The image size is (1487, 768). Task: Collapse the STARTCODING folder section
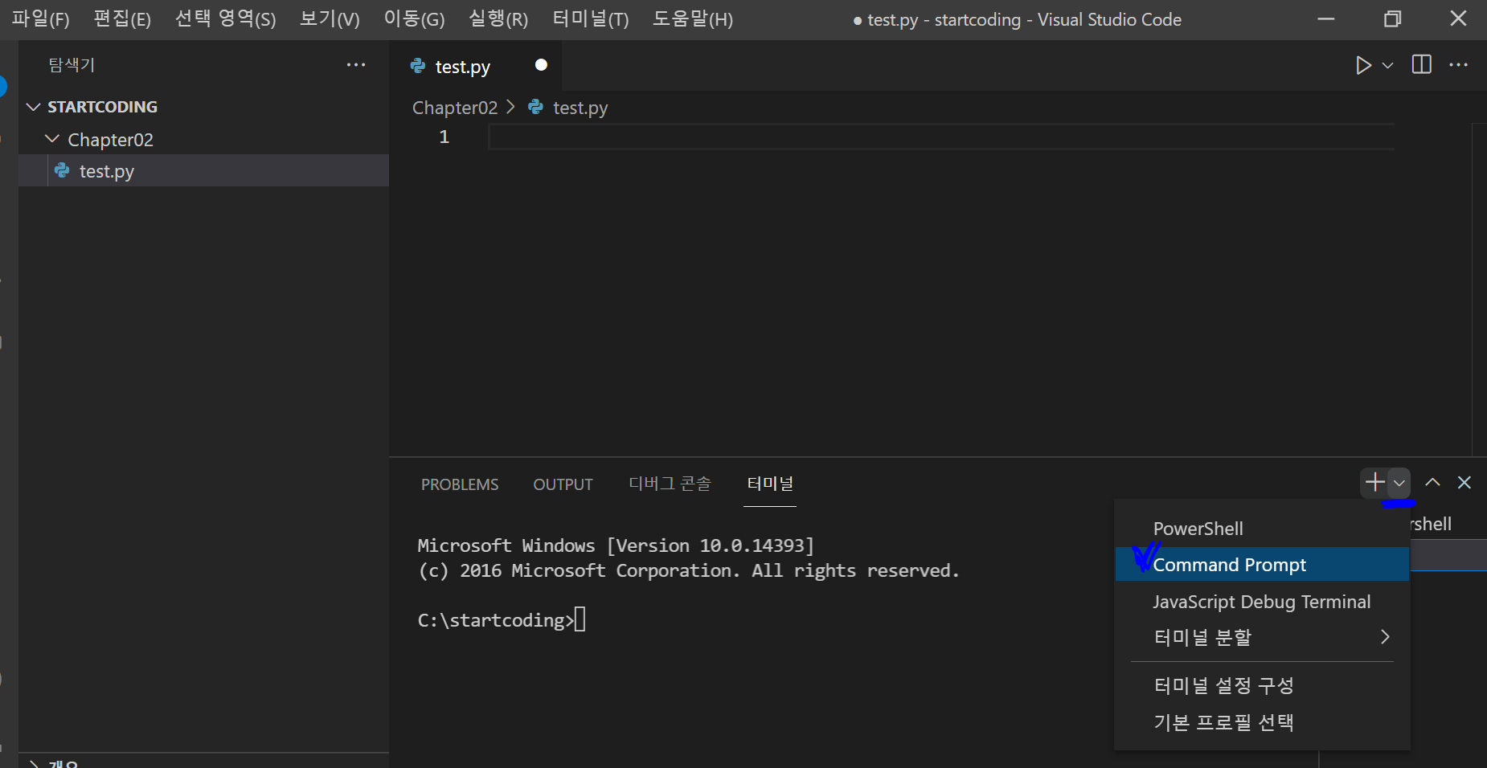(x=33, y=107)
